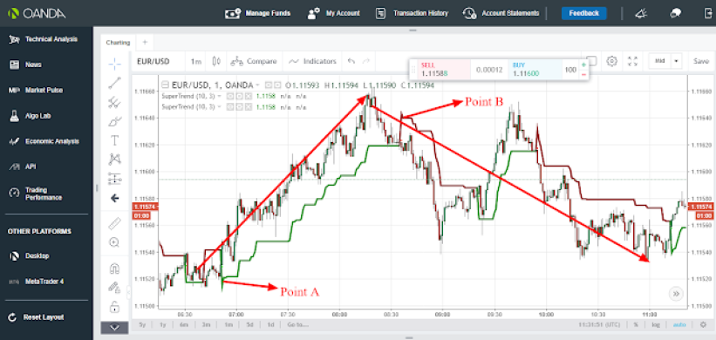Toggle lock all drawing tools

[114, 308]
